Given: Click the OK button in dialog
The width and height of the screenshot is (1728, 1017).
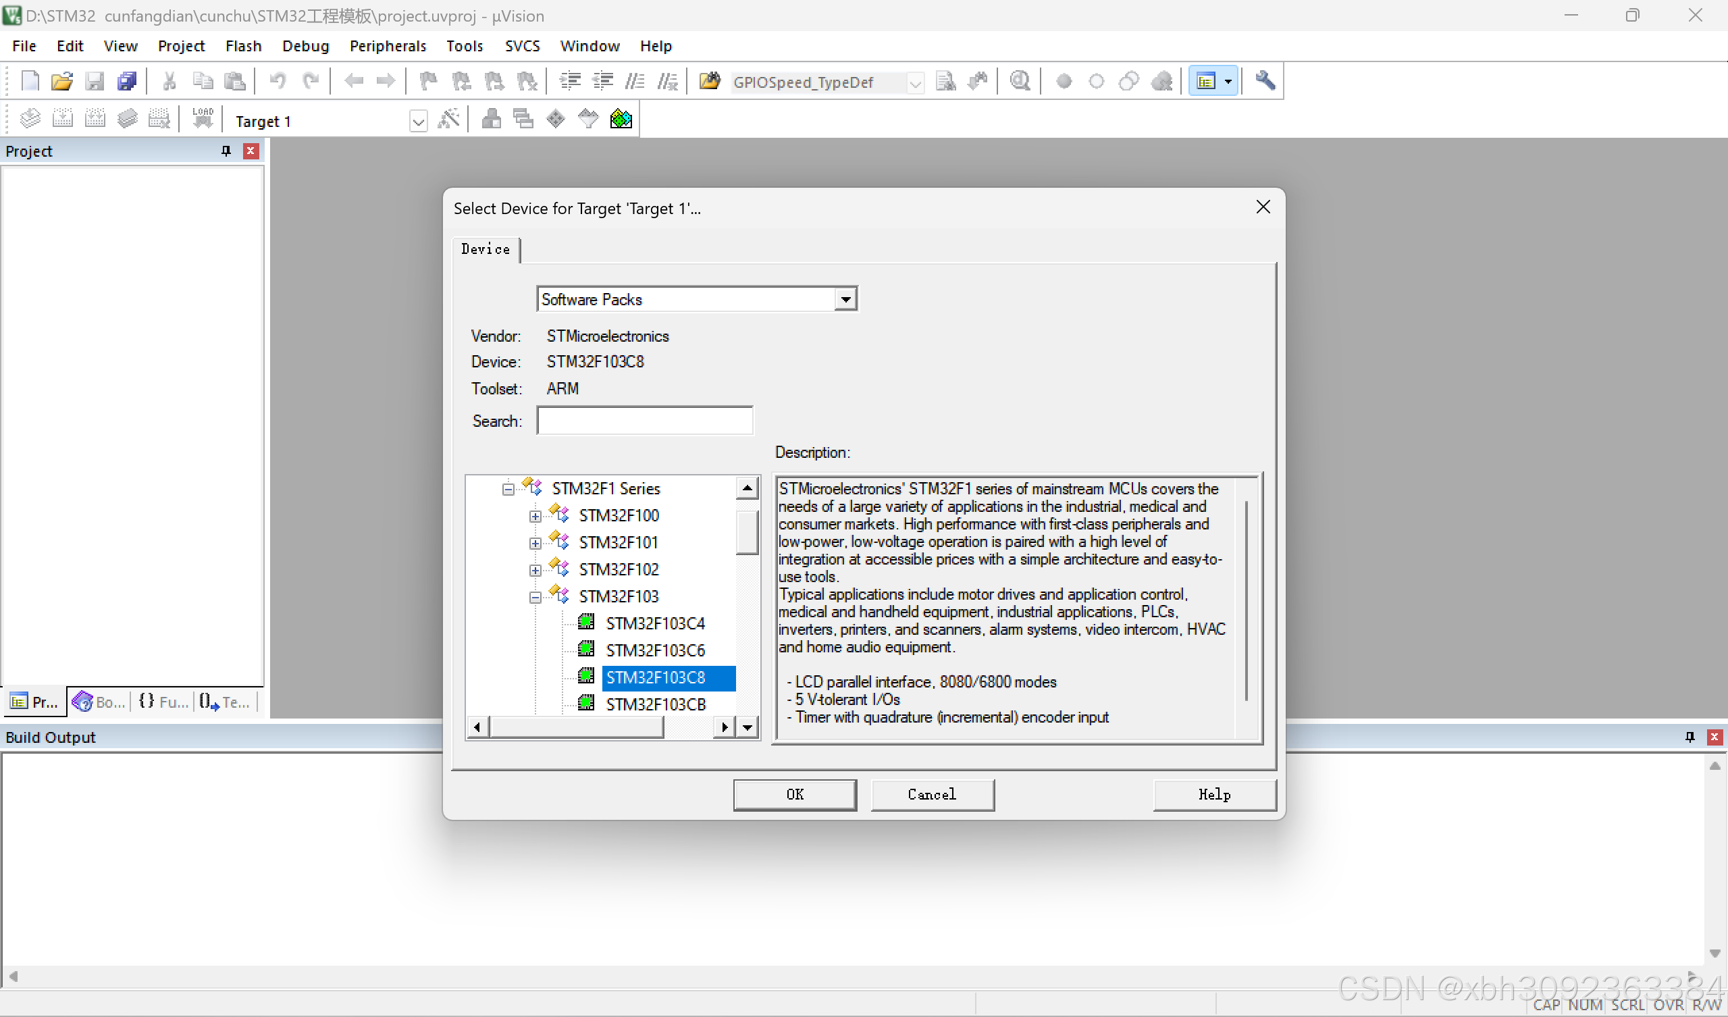Looking at the screenshot, I should click(x=794, y=794).
